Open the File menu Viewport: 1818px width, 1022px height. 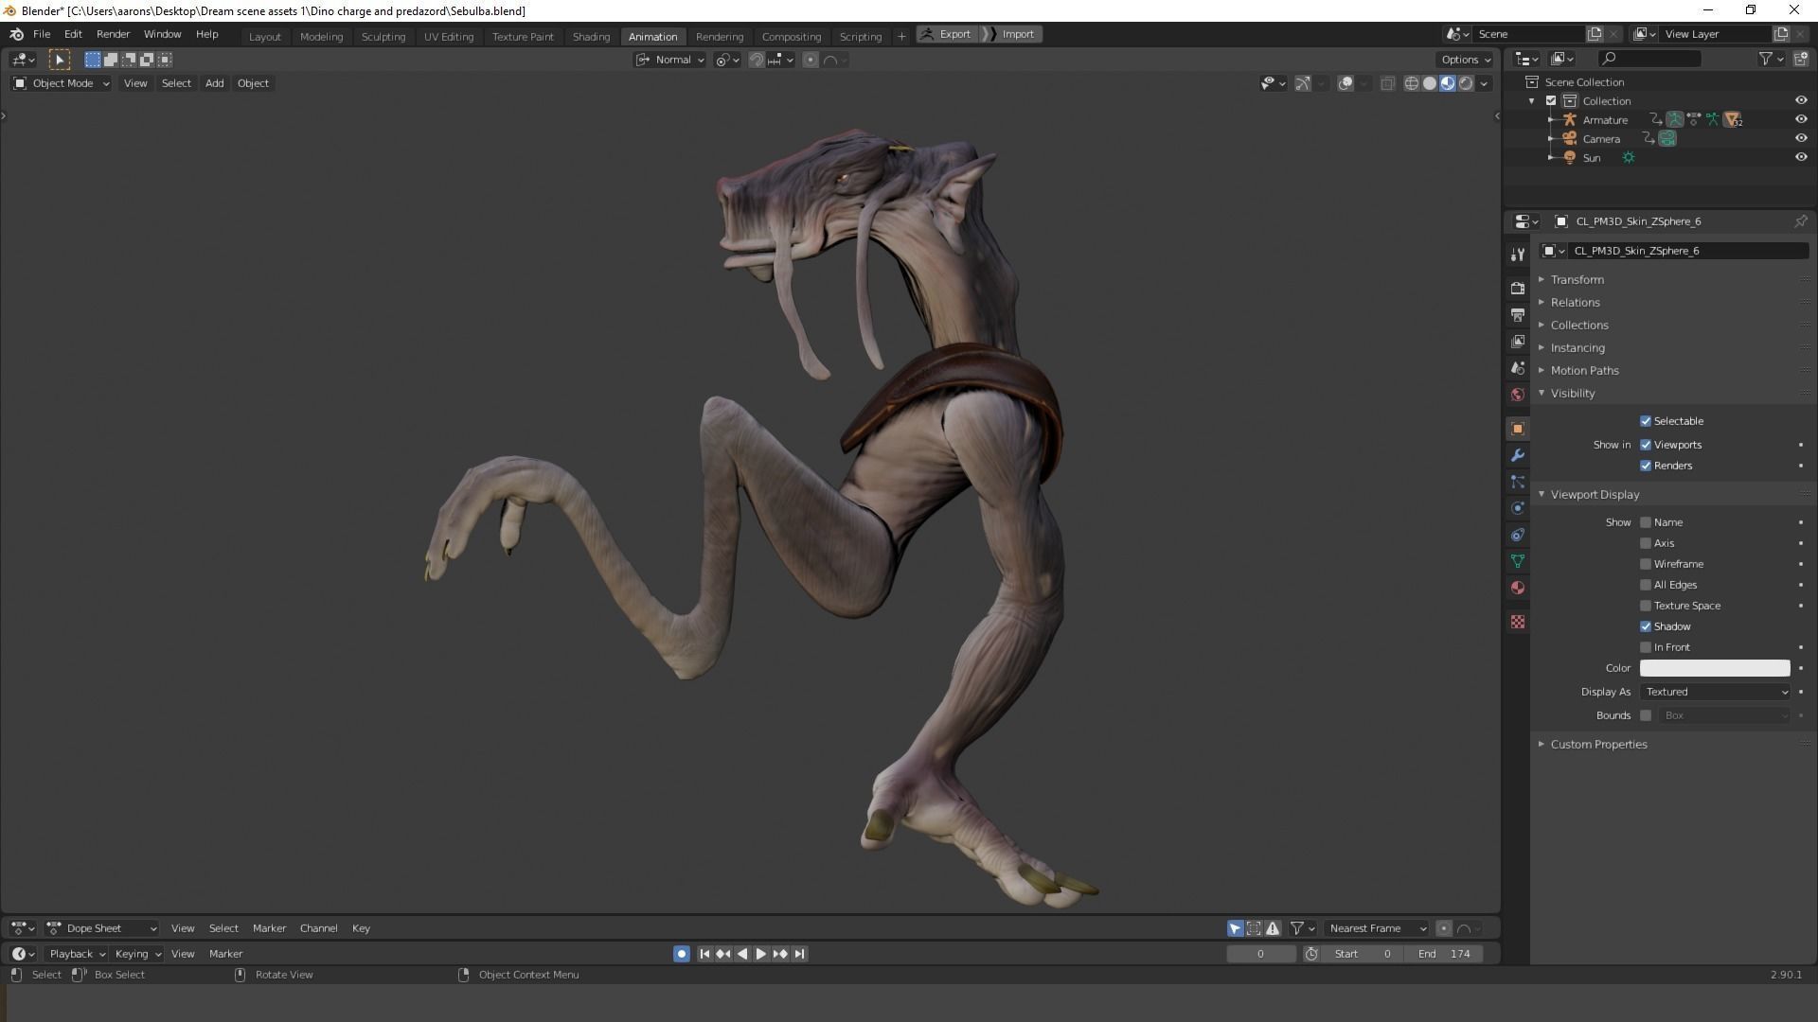point(42,34)
